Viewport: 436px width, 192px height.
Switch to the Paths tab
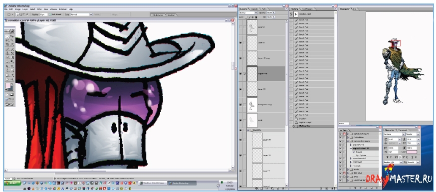(264, 9)
